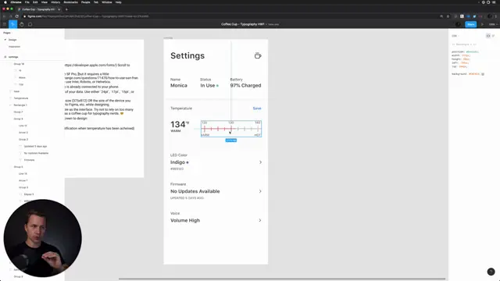
Task: Select the Coffee Cup - Typography tab
Action: point(38,9)
